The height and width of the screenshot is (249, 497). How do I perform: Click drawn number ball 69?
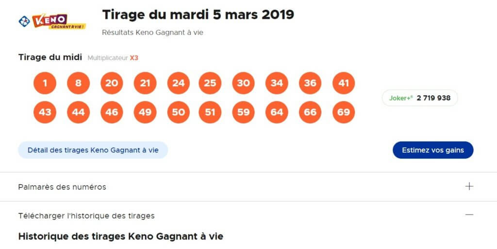pyautogui.click(x=344, y=112)
